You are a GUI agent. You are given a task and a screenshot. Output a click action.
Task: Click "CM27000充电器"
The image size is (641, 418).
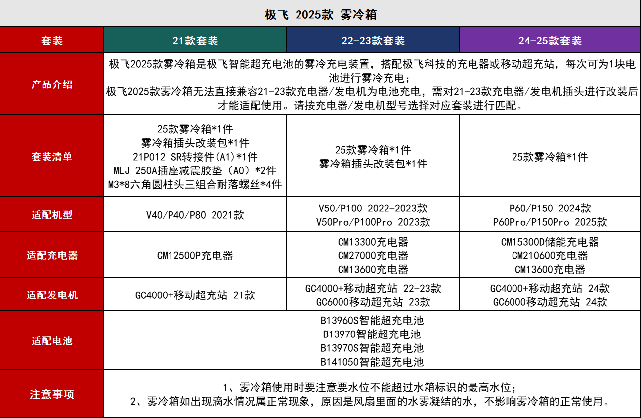coord(373,256)
